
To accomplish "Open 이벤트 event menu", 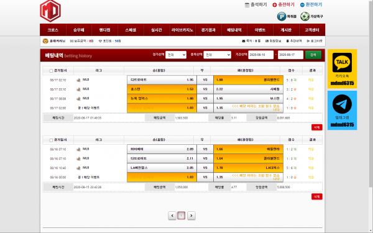I will click(x=260, y=30).
